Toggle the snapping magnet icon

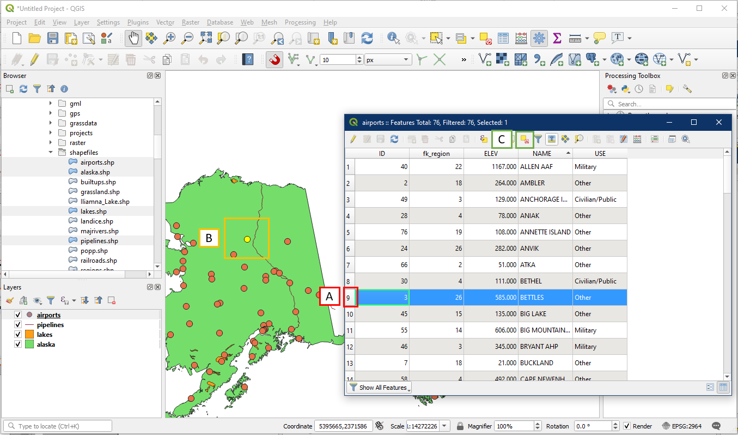coord(275,59)
